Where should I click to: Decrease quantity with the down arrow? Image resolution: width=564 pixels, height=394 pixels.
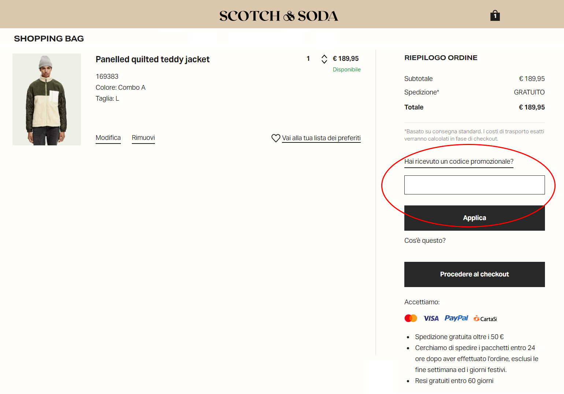point(324,62)
